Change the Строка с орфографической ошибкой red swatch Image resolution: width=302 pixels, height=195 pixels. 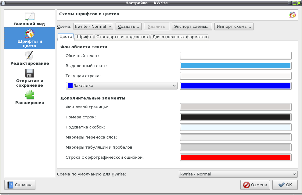coord(236,157)
